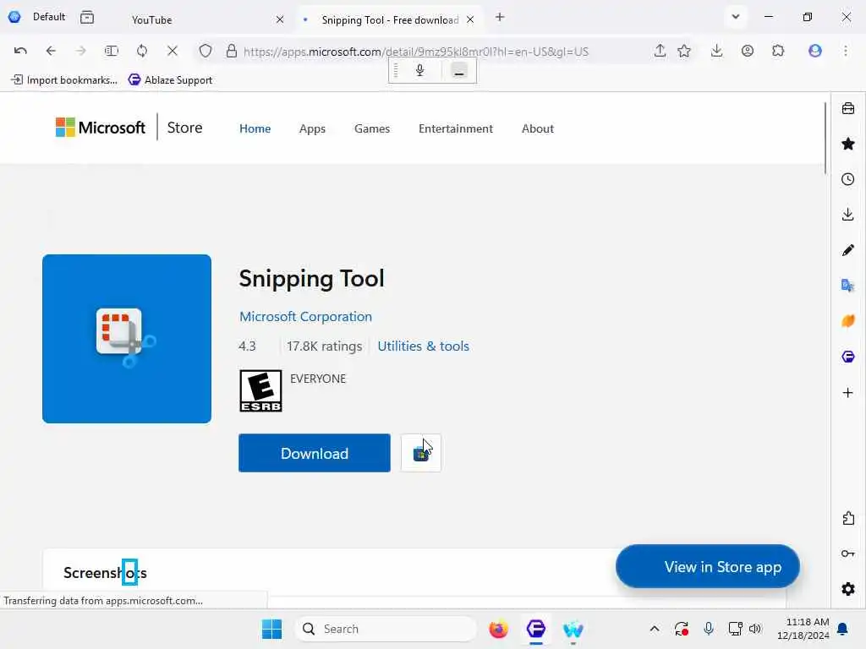The image size is (866, 649).
Task: Click the taskbar Search box
Action: point(386,629)
